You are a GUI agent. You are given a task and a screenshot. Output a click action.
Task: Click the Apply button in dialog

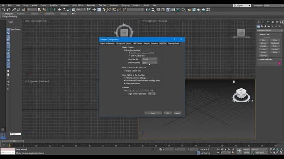click(x=153, y=113)
